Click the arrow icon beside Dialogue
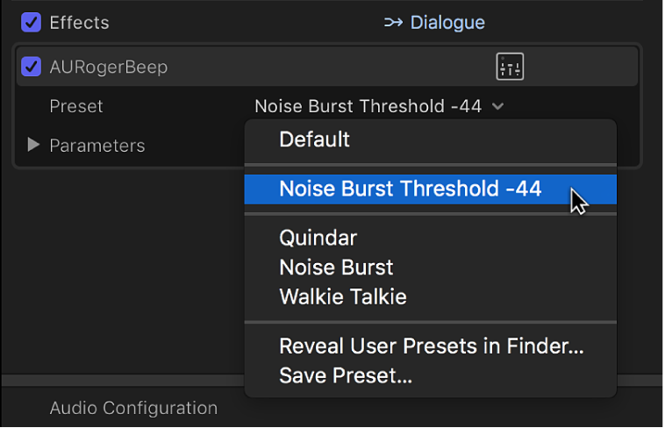 393,23
